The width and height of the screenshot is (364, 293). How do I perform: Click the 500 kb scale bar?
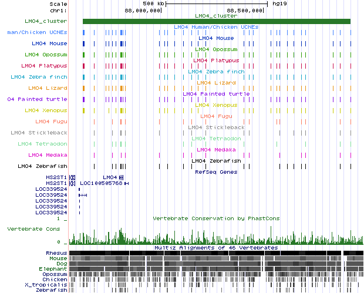pos(215,4)
